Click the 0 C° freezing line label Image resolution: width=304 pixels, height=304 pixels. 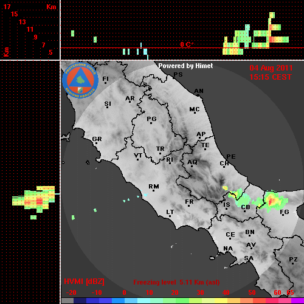click(187, 44)
